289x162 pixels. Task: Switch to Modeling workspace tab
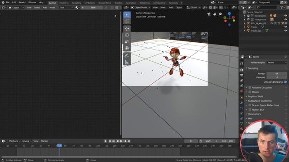click(64, 3)
